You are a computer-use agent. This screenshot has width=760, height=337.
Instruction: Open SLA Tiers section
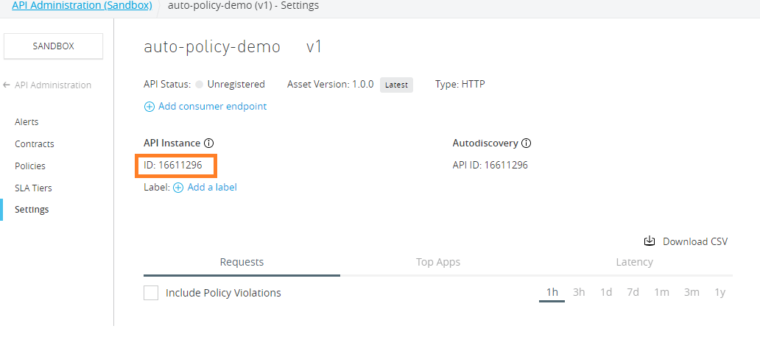(x=33, y=188)
